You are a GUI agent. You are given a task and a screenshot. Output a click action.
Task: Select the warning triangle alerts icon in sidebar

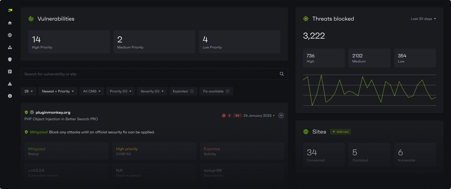10,84
